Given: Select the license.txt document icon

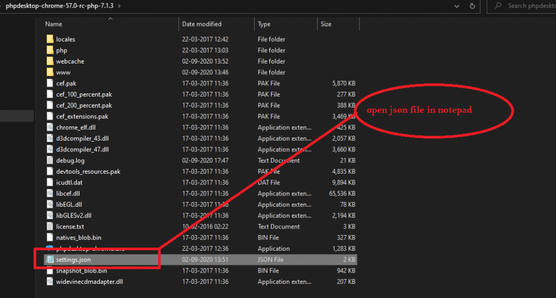Looking at the screenshot, I should 50,226.
